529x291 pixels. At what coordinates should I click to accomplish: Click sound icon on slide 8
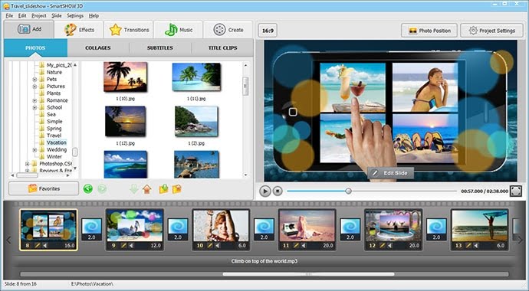[45, 246]
